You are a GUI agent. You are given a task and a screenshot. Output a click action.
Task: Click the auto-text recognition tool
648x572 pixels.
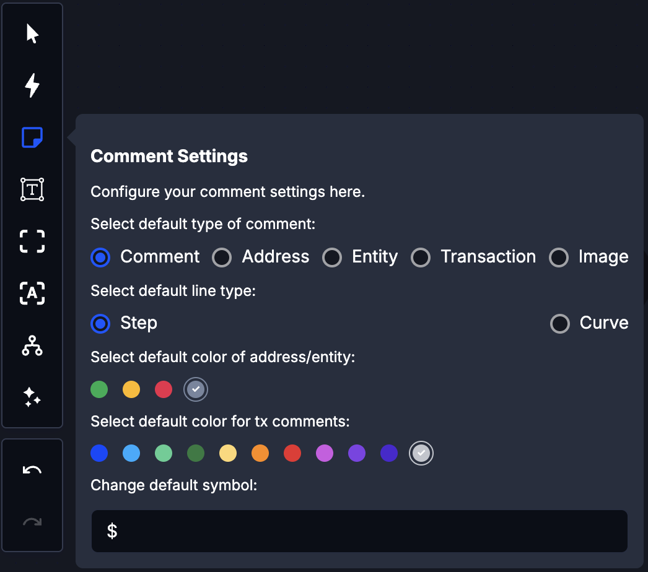tap(32, 293)
